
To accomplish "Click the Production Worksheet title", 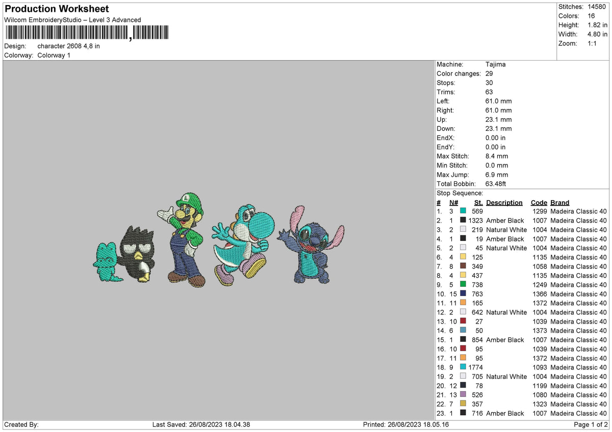I will (x=56, y=9).
